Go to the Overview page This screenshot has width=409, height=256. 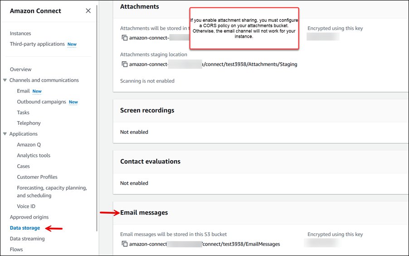coord(21,69)
